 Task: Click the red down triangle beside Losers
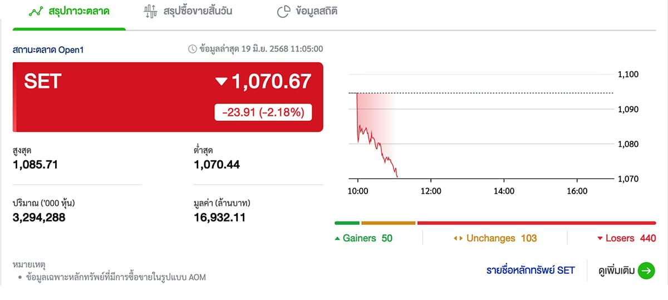tap(600, 239)
